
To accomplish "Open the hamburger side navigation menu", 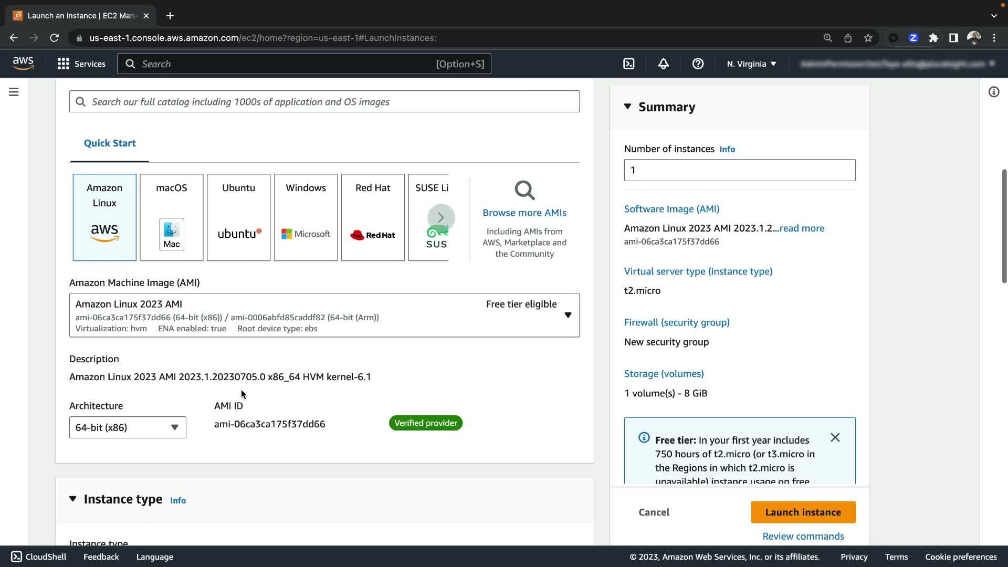I will click(x=14, y=92).
